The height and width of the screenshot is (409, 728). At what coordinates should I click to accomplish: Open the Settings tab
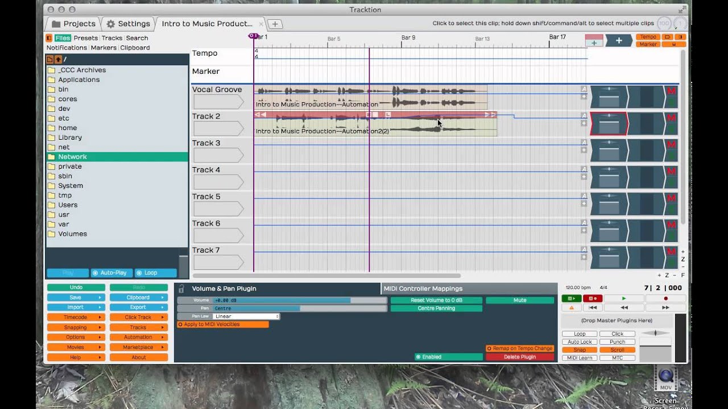(x=128, y=24)
